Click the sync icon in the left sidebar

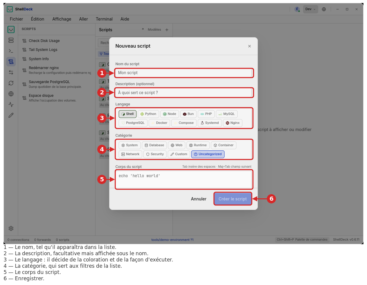pyautogui.click(x=11, y=83)
